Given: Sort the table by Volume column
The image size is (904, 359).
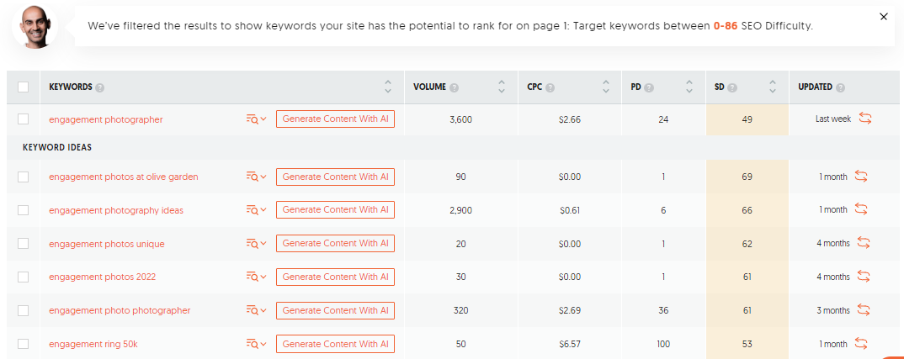Looking at the screenshot, I should pos(502,87).
